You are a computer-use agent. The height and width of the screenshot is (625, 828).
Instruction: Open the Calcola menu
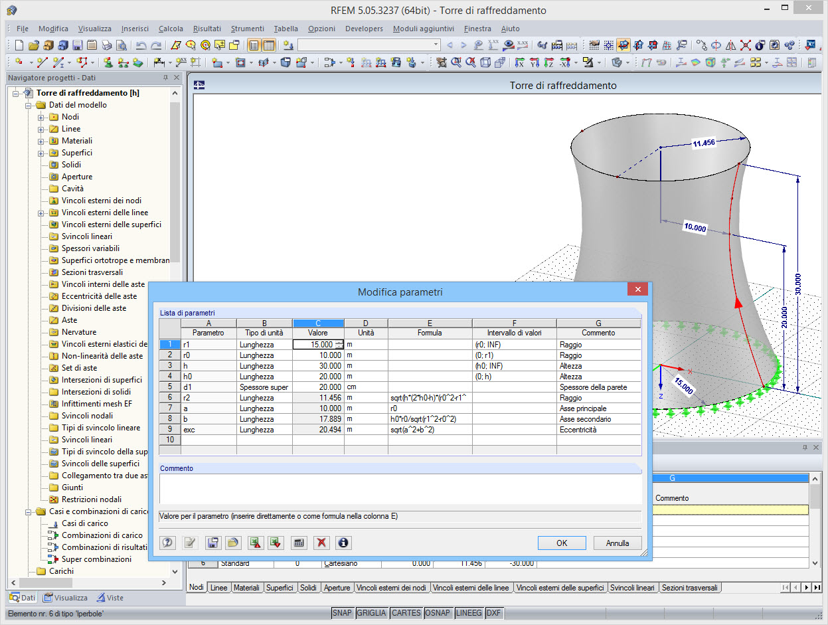170,29
